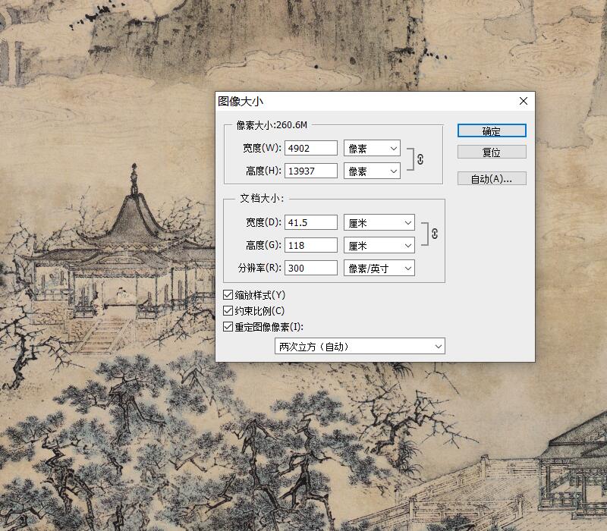Open the 两次立方（自动）resampling dropdown
This screenshot has width=607, height=531.
[x=360, y=347]
